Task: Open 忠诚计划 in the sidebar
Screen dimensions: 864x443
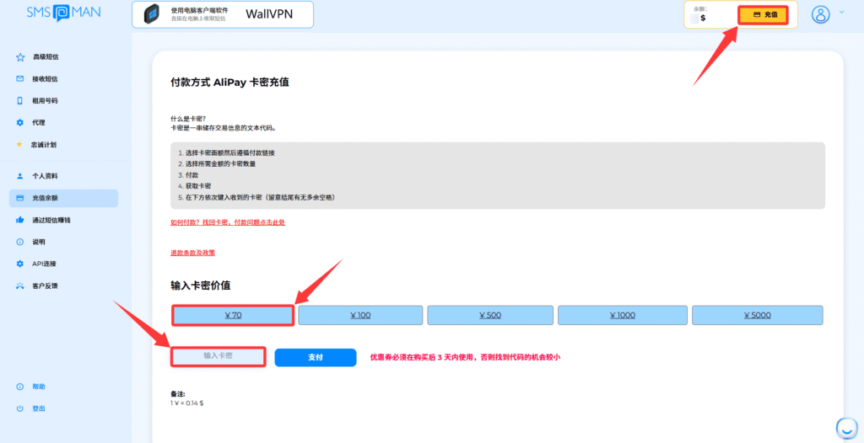Action: coord(44,145)
